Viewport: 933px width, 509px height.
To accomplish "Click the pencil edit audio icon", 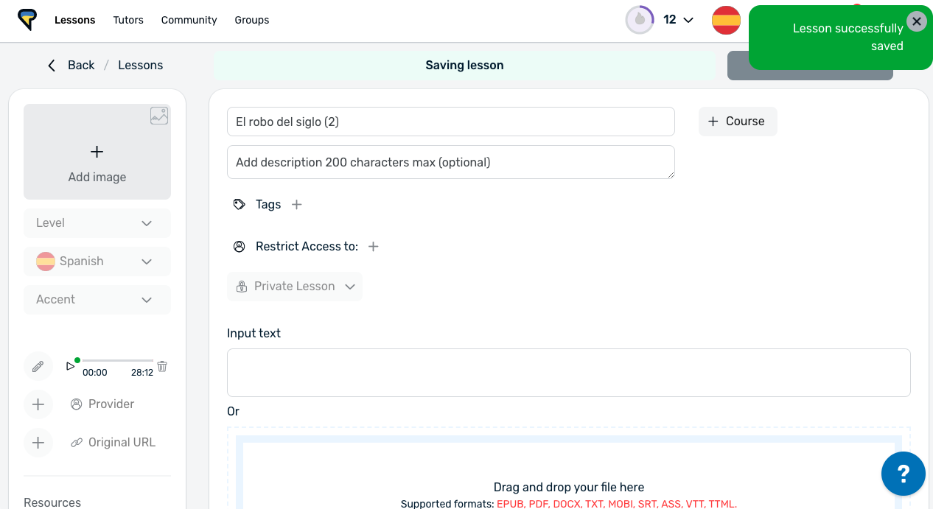I will pos(38,366).
